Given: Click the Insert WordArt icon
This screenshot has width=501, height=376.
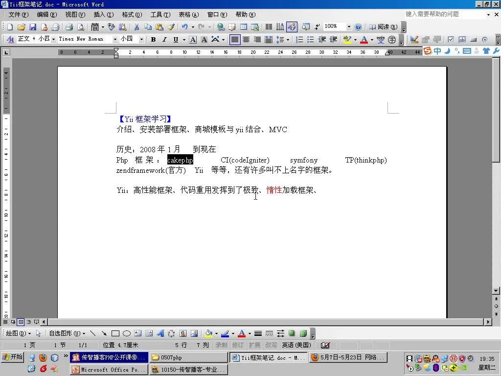Looking at the screenshot, I should pos(160,333).
